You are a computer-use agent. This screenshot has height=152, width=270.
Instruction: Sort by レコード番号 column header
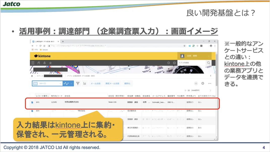[x=42, y=96]
